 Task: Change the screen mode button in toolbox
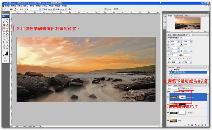coord(6,61)
